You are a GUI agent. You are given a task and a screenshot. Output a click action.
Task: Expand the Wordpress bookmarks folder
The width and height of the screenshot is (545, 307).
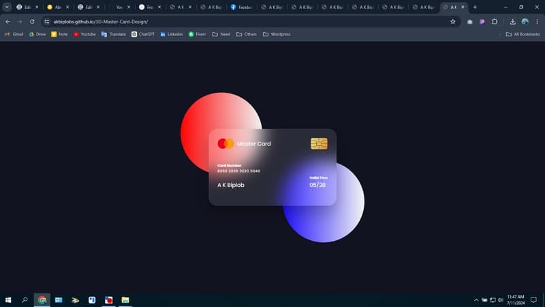(277, 34)
